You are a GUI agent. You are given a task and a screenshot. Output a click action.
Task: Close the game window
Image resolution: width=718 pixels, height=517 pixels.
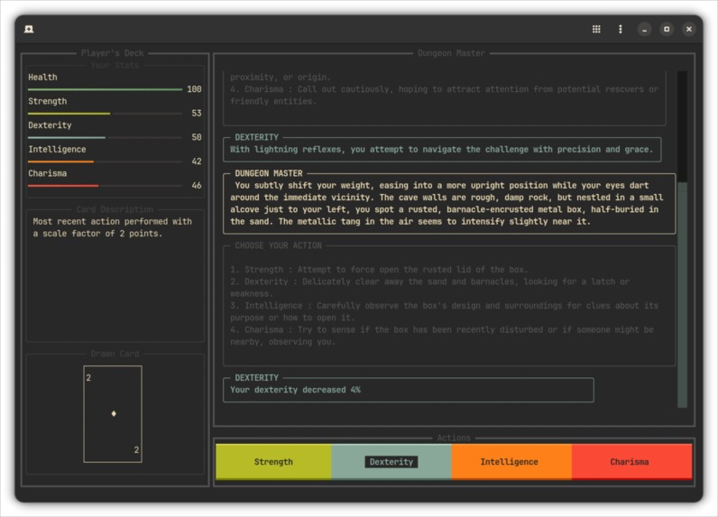click(x=689, y=29)
